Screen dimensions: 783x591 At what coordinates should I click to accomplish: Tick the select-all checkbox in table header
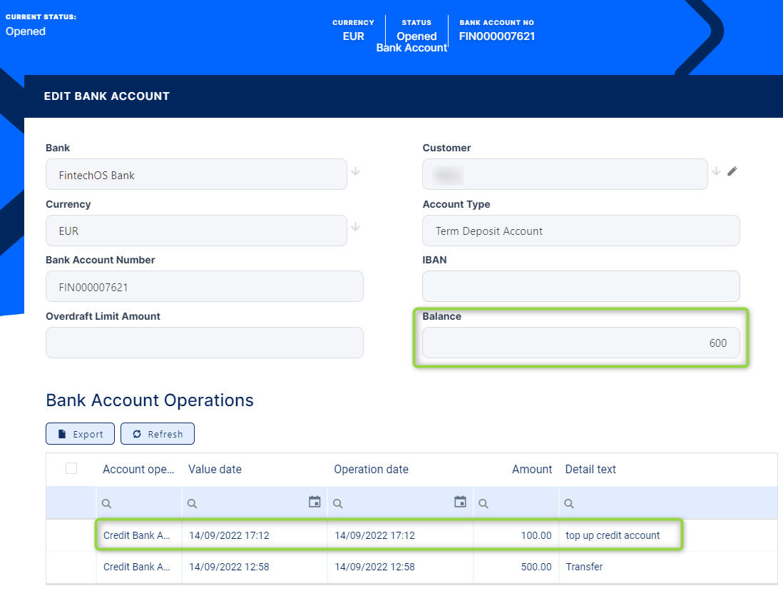71,468
